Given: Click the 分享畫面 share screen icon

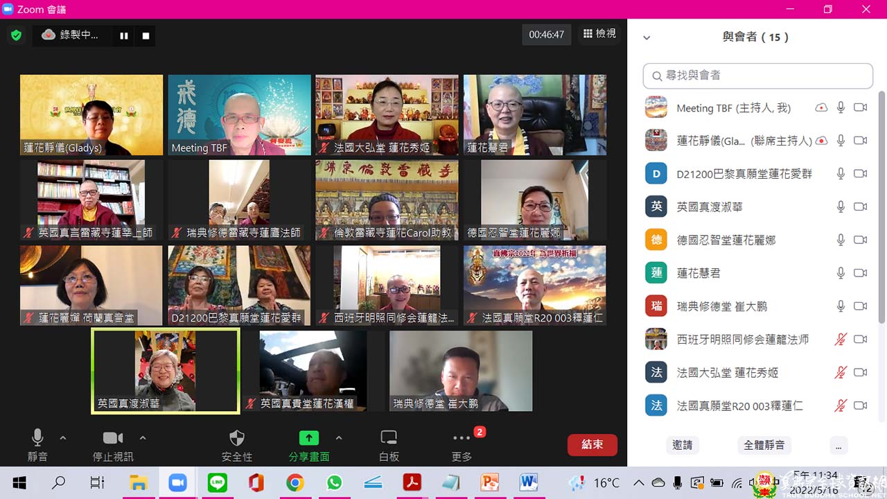Looking at the screenshot, I should tap(309, 438).
